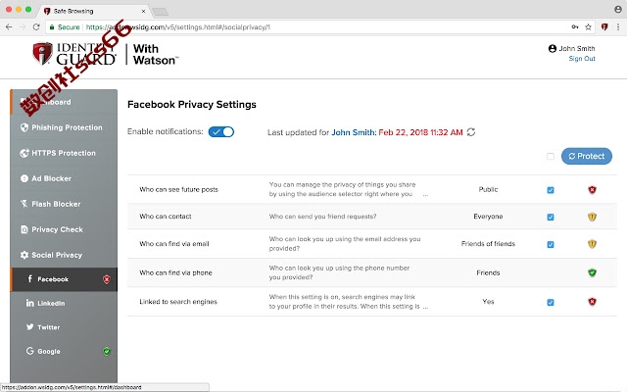Tick the select-all checkbox beside Protect
The height and width of the screenshot is (392, 627).
coord(551,156)
